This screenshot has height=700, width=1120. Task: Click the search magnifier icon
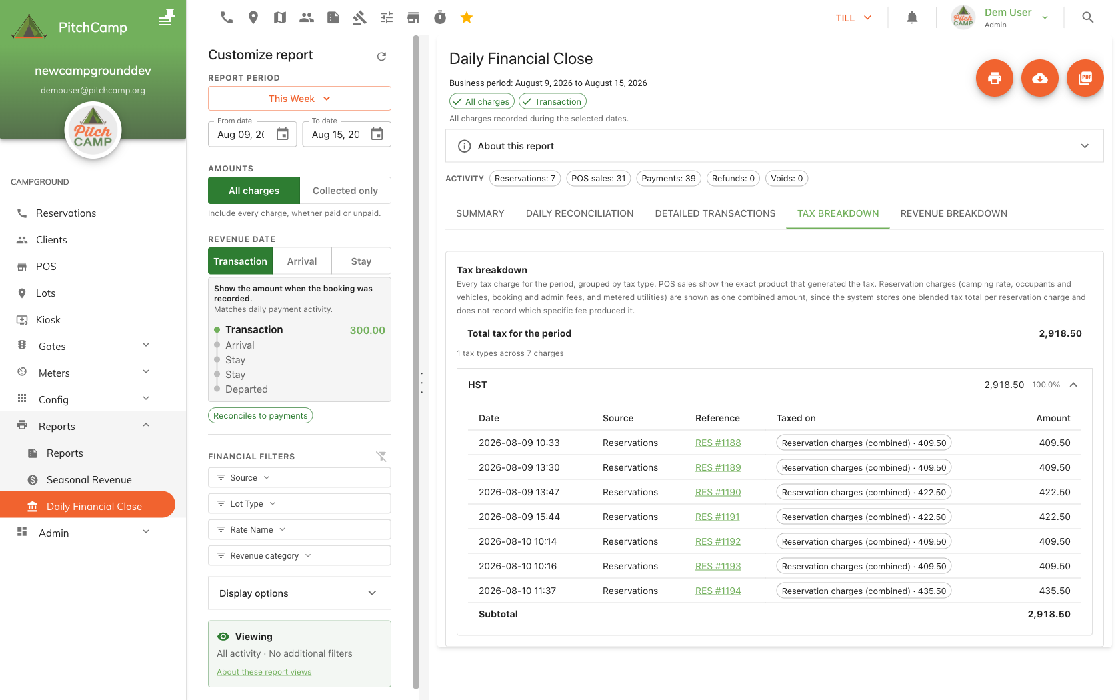coord(1088,18)
